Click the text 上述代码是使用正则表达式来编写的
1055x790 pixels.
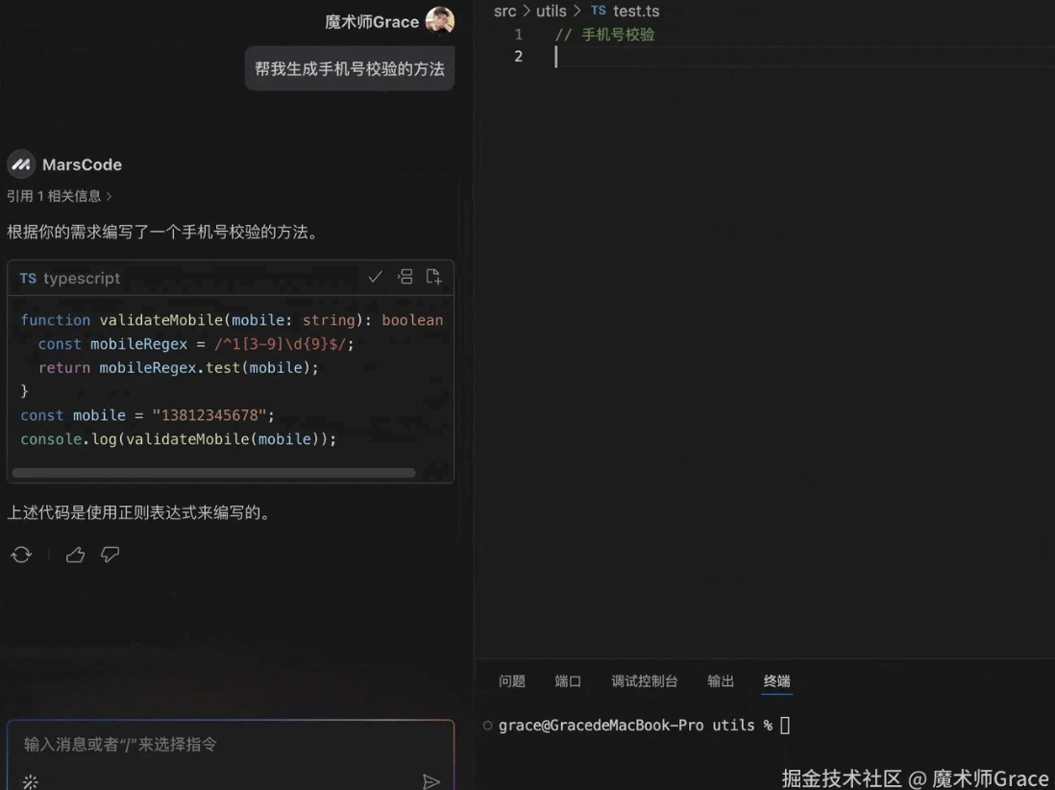pyautogui.click(x=139, y=513)
